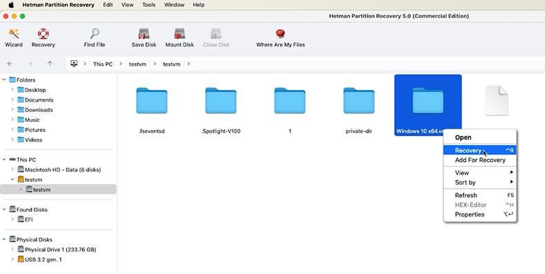Open the Edit menu in menu bar
The image size is (545, 274).
(x=108, y=5)
